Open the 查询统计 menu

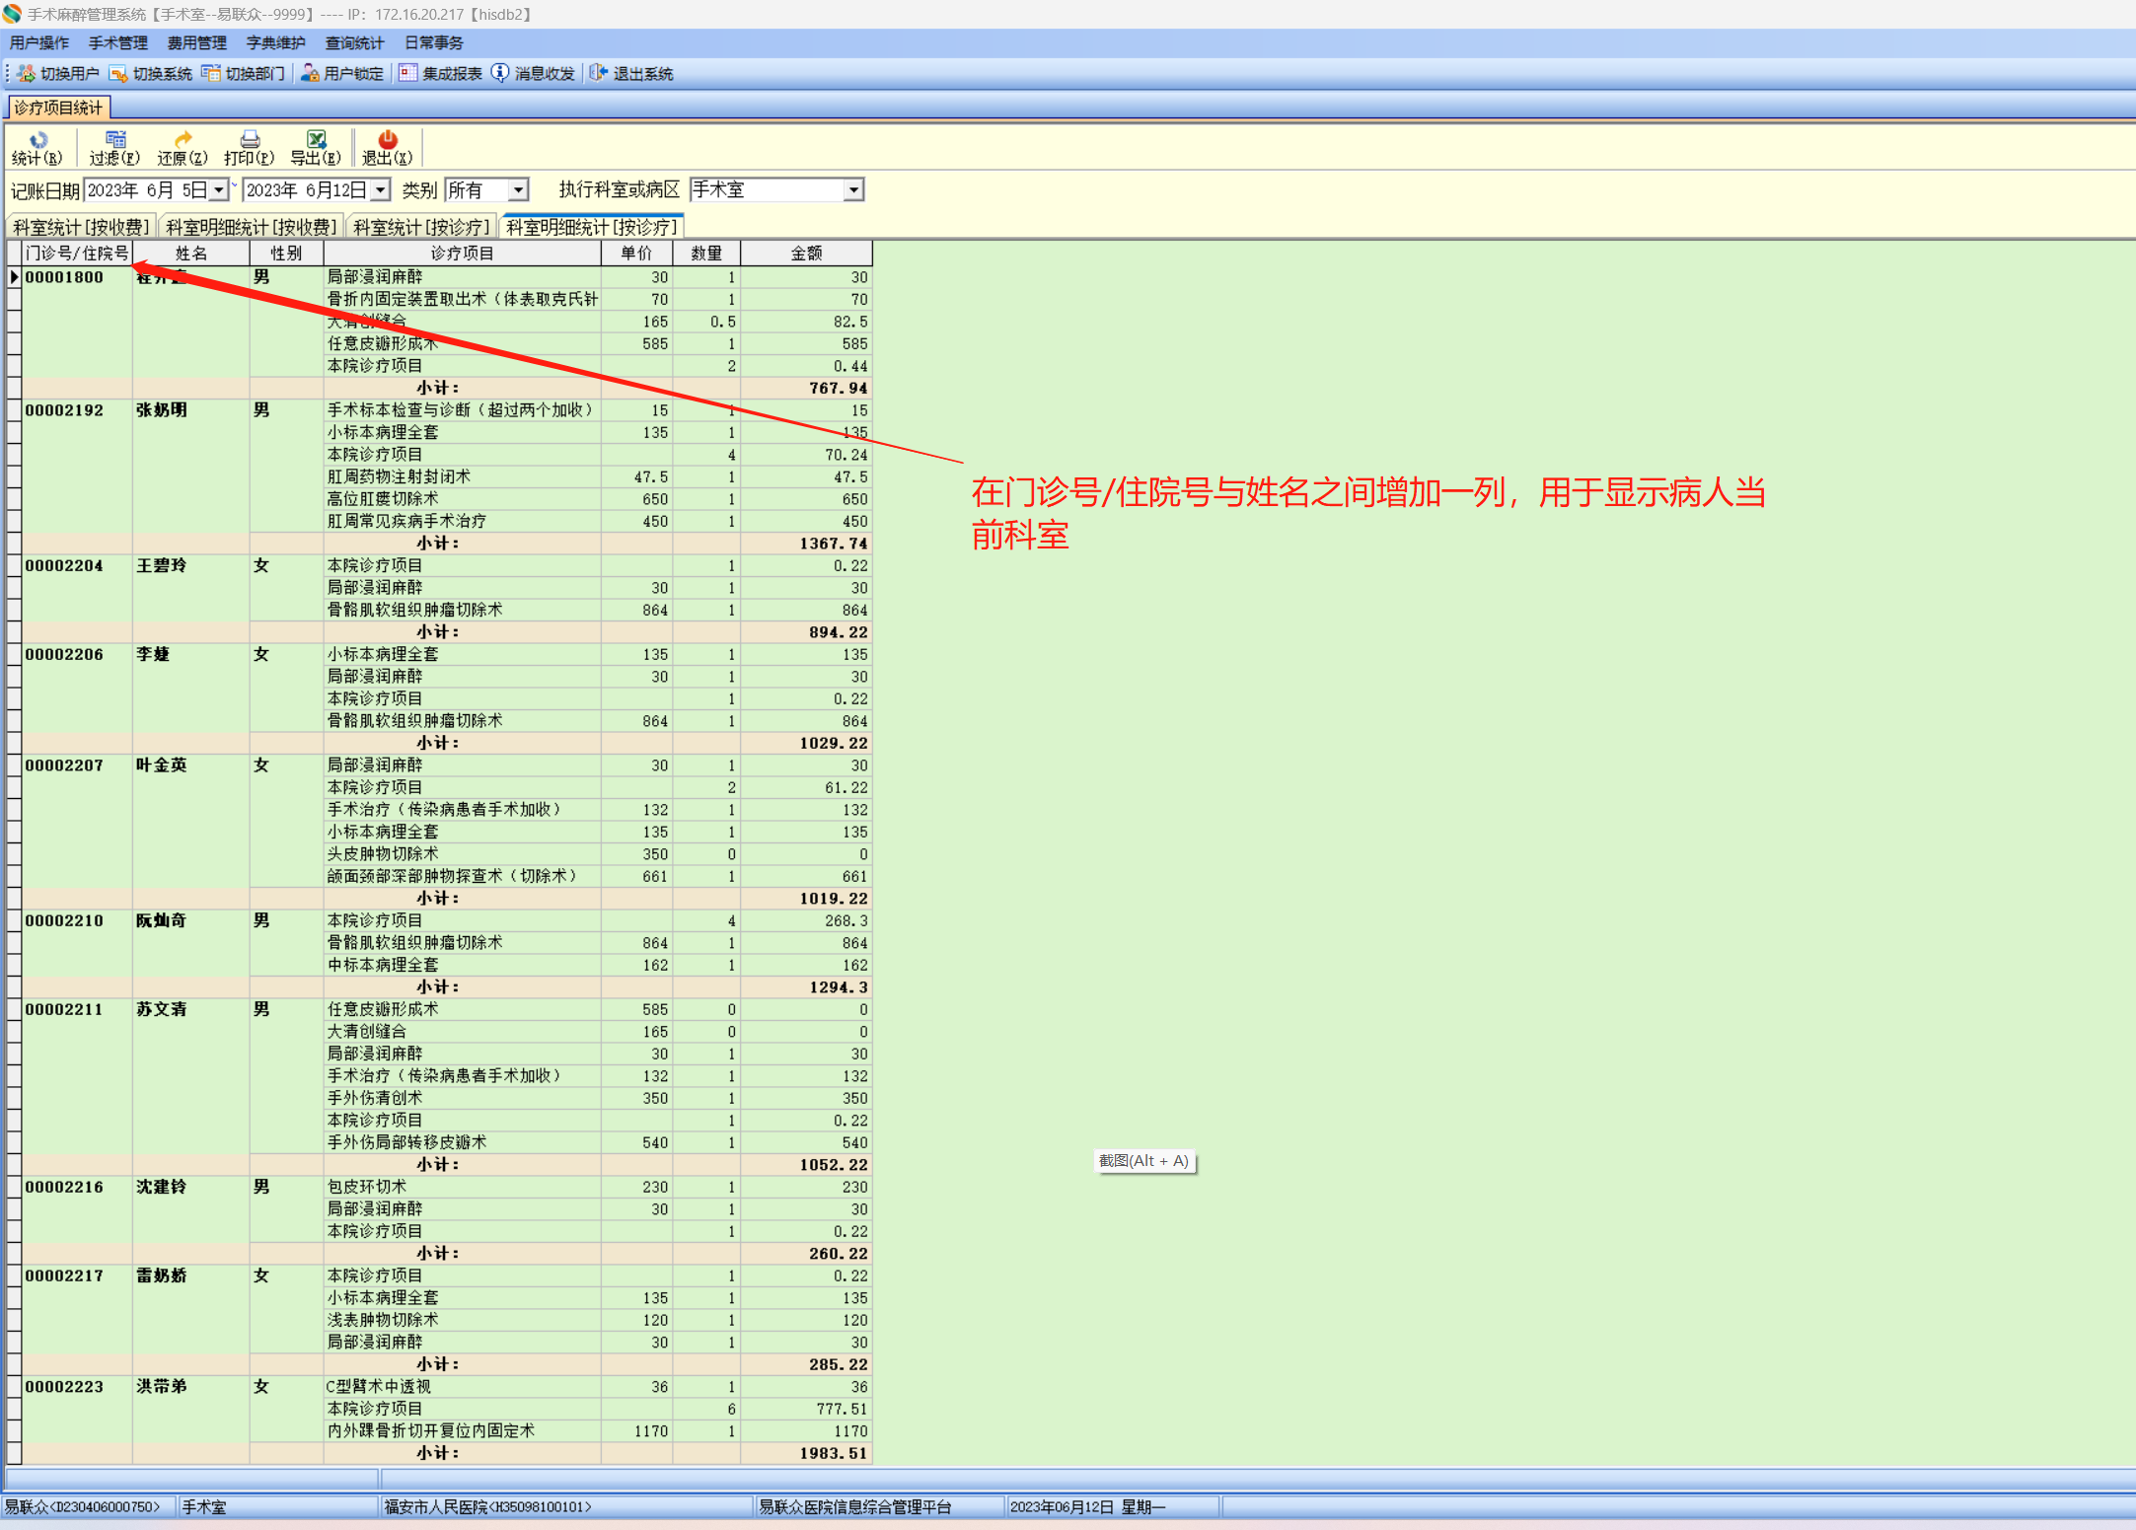tap(354, 43)
